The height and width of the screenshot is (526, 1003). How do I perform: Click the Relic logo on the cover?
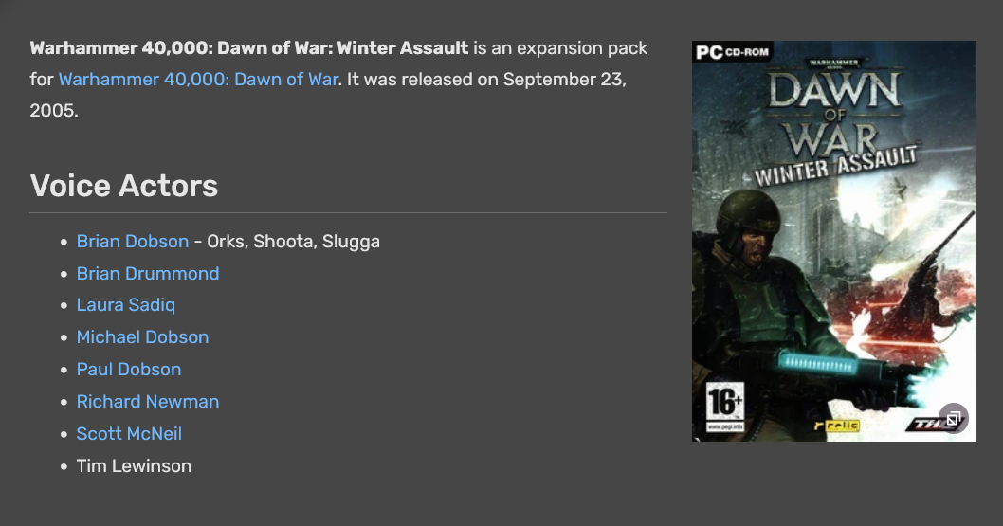837,425
